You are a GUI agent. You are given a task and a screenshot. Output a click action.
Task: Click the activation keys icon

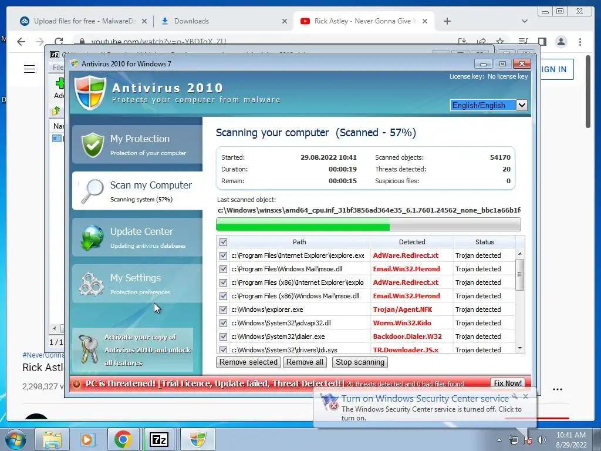(x=89, y=349)
